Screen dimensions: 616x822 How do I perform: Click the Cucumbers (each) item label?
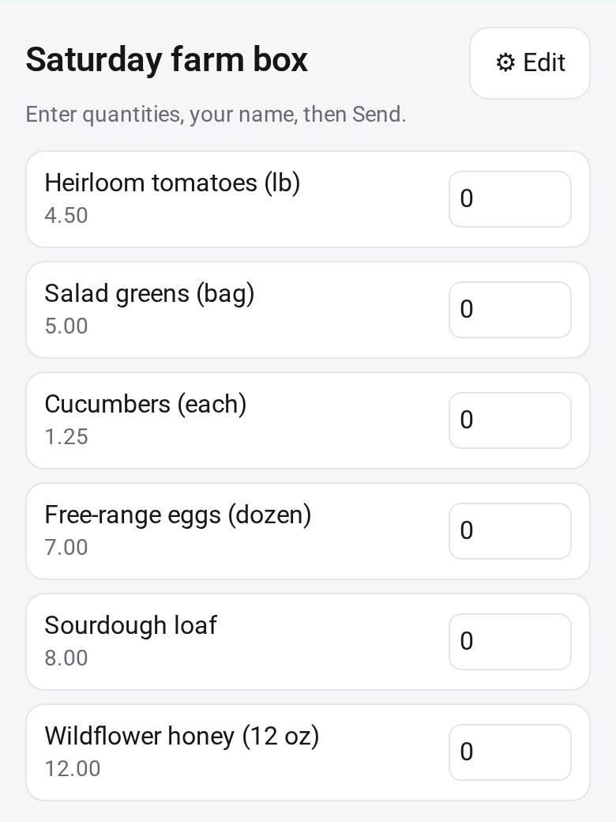[x=145, y=405]
